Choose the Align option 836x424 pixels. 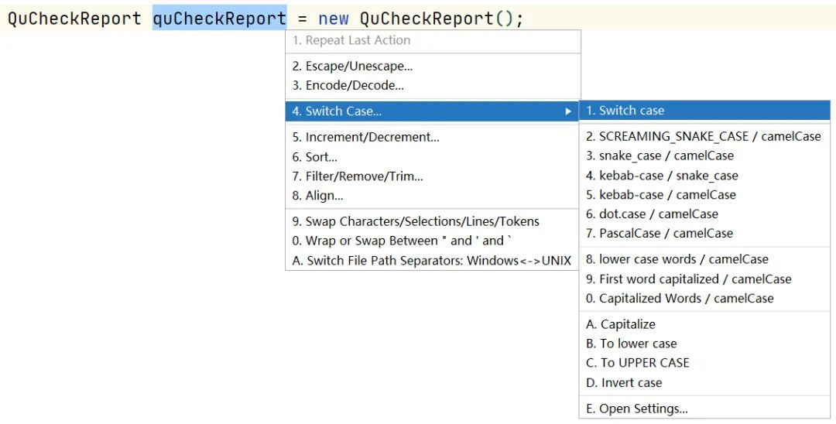433,196
